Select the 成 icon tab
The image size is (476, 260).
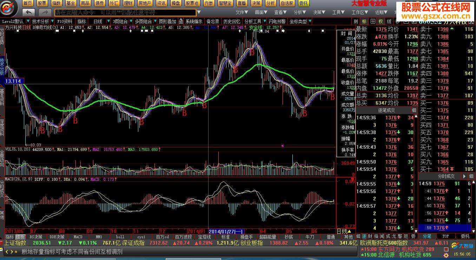pyautogui.click(x=388, y=236)
